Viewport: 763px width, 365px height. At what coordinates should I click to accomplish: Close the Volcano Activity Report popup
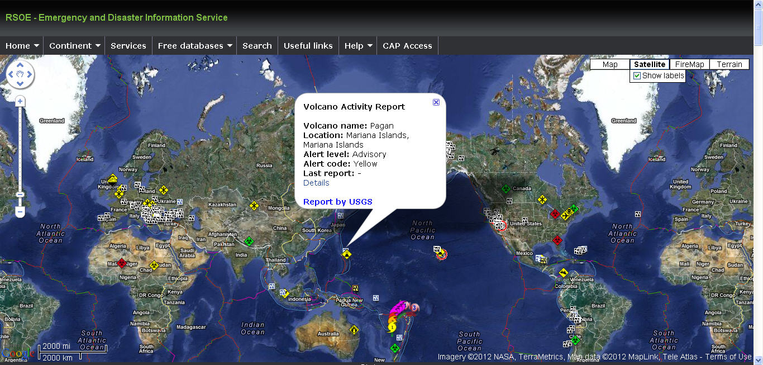(436, 102)
